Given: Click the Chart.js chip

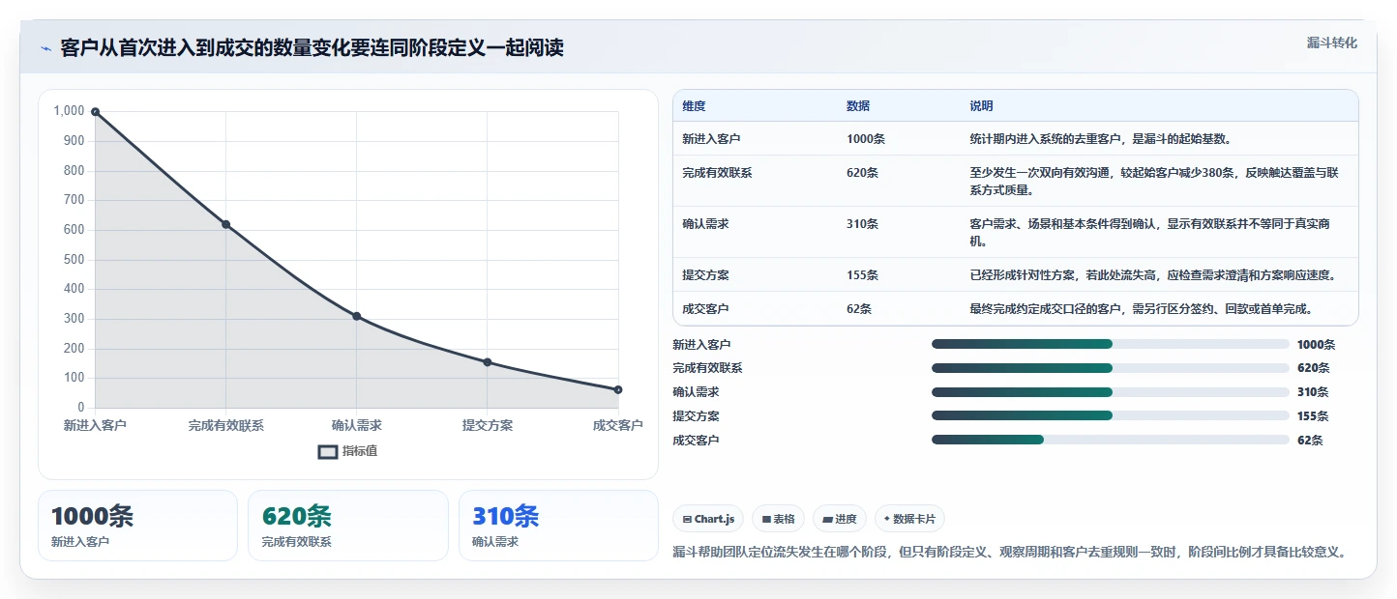Looking at the screenshot, I should [708, 519].
